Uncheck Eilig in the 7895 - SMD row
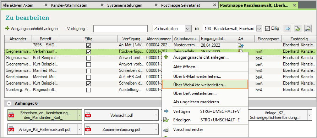 click(x=88, y=46)
